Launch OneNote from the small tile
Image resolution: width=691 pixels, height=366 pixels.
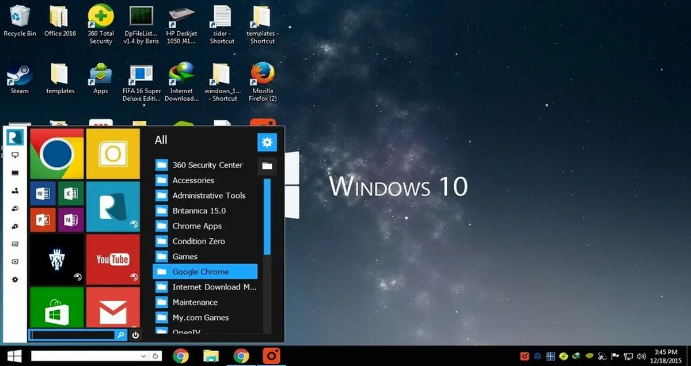71,220
